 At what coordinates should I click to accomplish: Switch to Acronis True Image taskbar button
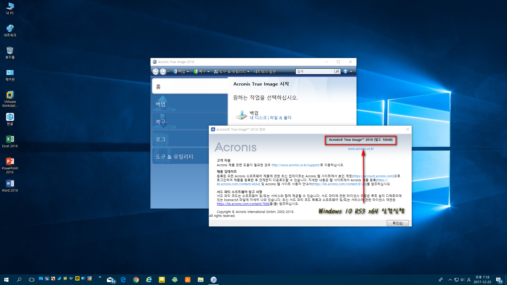pos(214,280)
